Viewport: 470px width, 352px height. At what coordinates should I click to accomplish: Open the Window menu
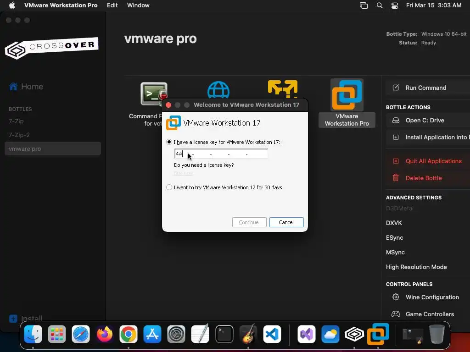(x=138, y=5)
